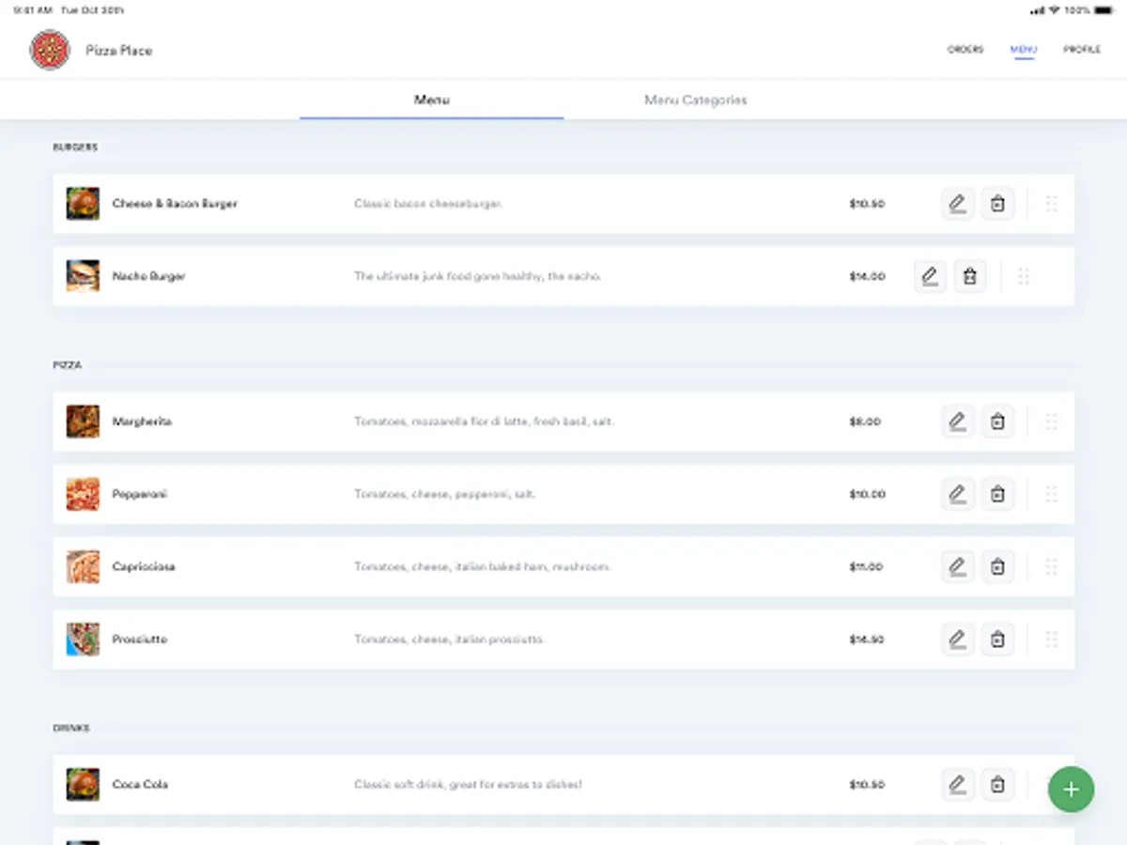The image size is (1127, 845).
Task: Click the Menu link in top navigation
Action: 1023,50
